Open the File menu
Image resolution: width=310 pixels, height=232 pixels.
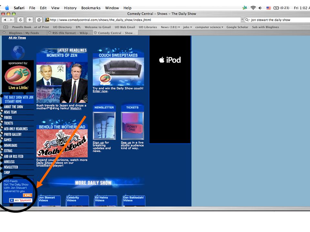pyautogui.click(x=32, y=8)
